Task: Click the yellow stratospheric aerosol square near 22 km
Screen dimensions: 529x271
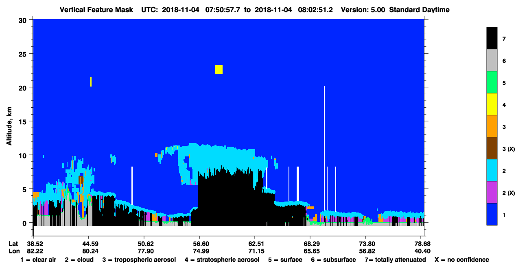Action: [219, 69]
